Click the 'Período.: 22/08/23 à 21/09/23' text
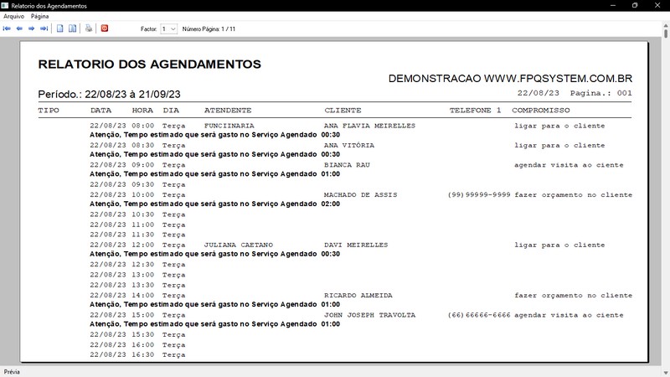The width and height of the screenshot is (670, 377). [x=110, y=94]
